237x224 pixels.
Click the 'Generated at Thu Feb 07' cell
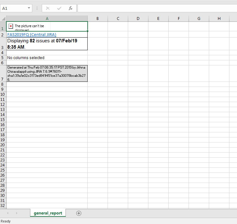pos(47,74)
